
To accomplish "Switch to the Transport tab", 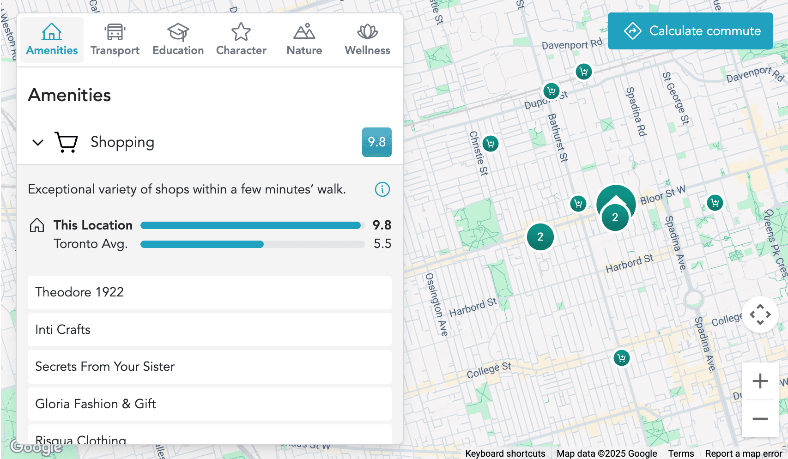I will (x=115, y=40).
